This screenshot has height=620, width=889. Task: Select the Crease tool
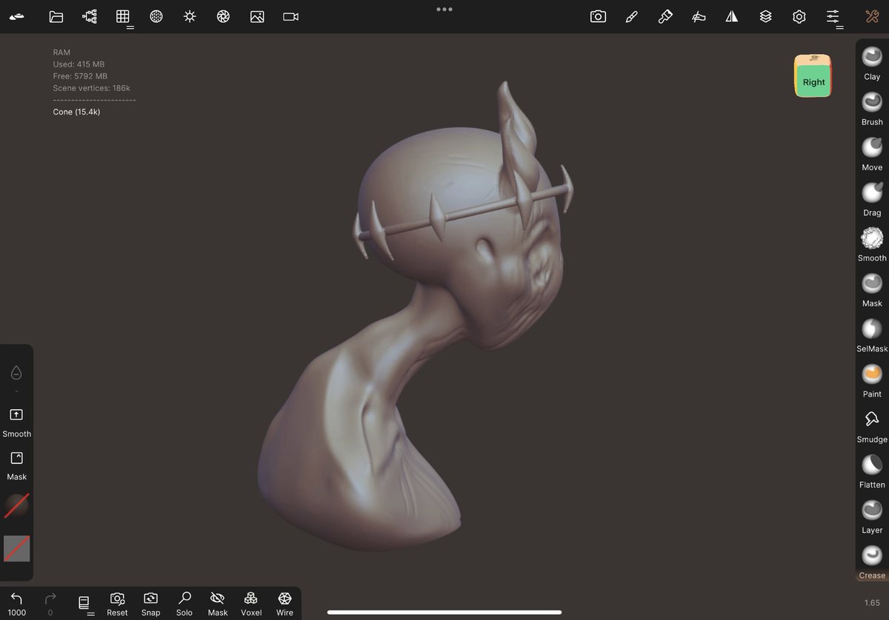tap(872, 561)
